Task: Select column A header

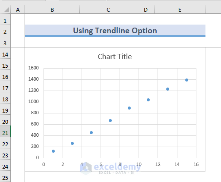Action: tap(18, 9)
